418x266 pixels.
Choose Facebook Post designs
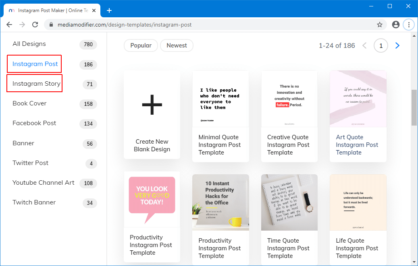(34, 123)
